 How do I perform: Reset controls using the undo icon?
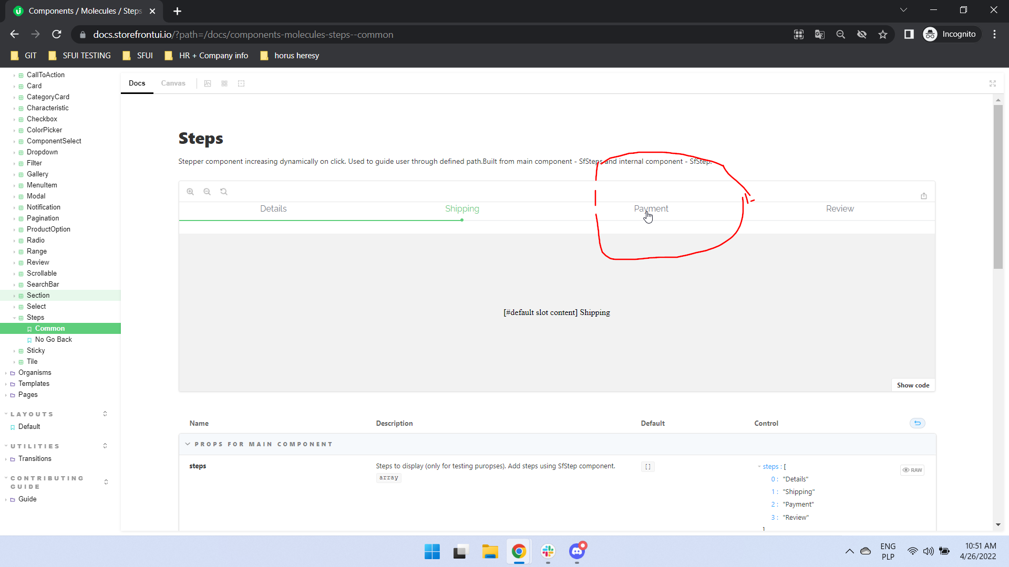pyautogui.click(x=917, y=423)
